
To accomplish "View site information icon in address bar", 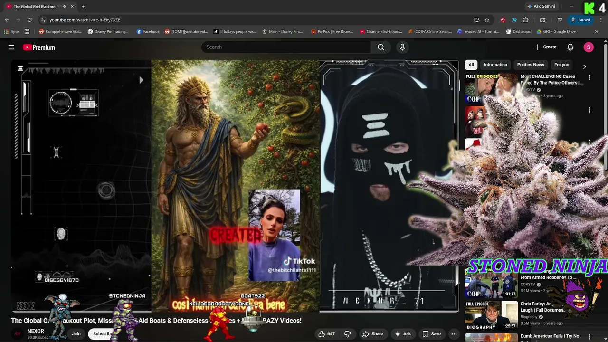I will (x=43, y=20).
